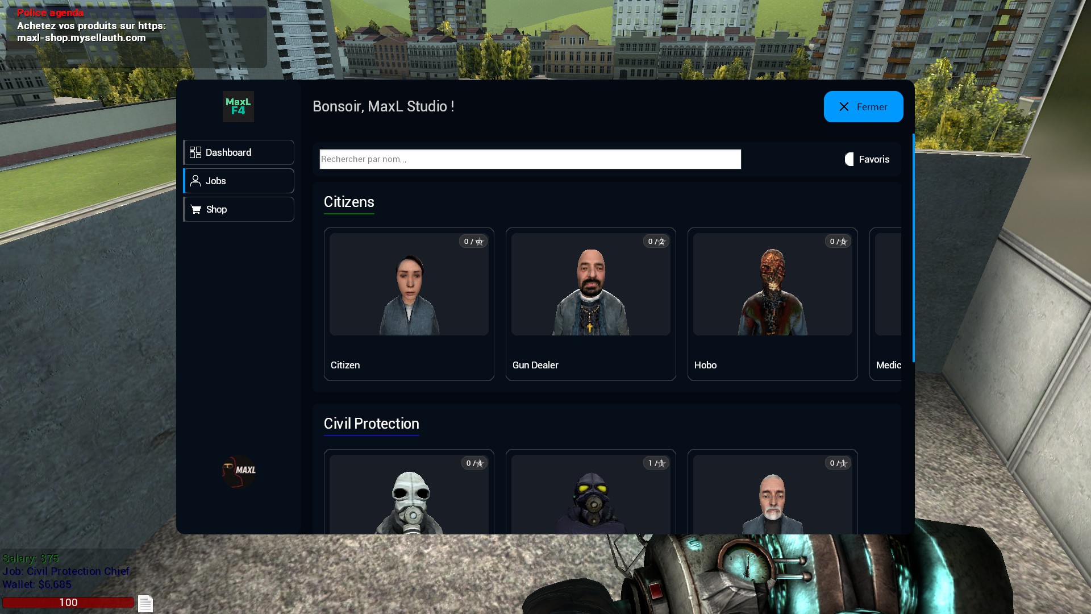Click the MaxL F4 logo

[238, 106]
